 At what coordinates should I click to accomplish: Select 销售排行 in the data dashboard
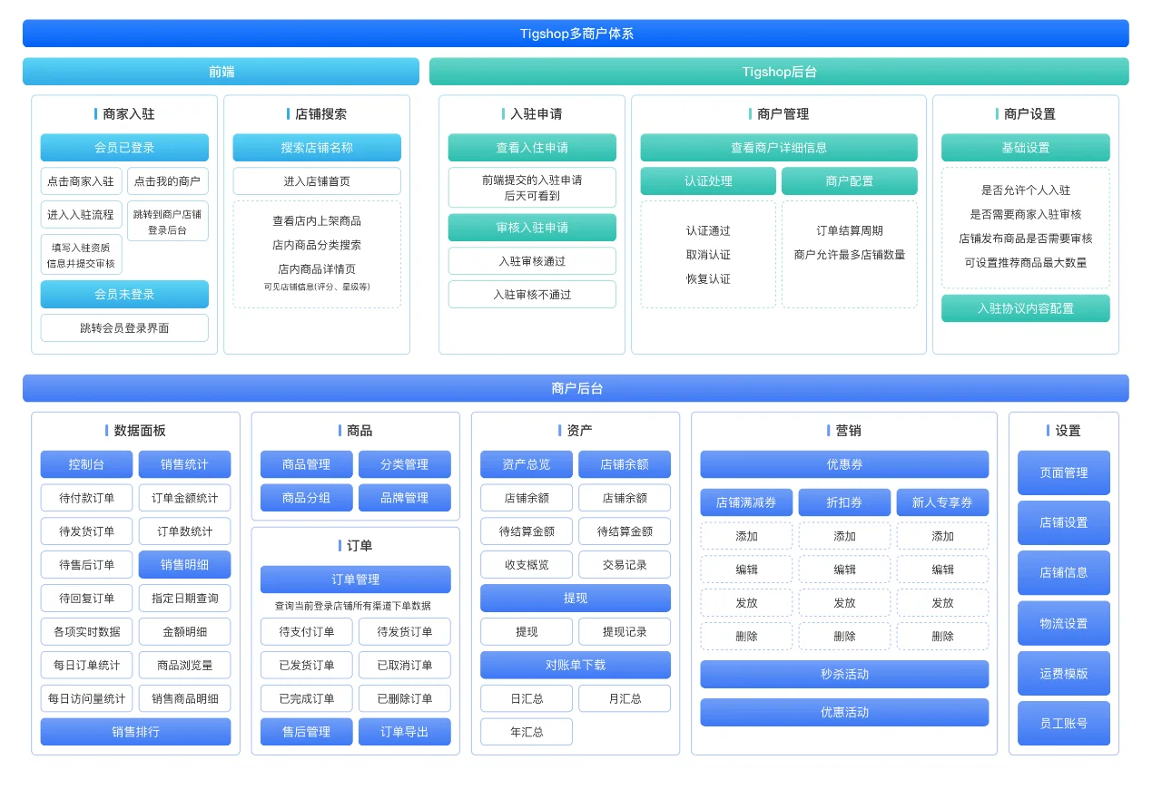coord(136,731)
